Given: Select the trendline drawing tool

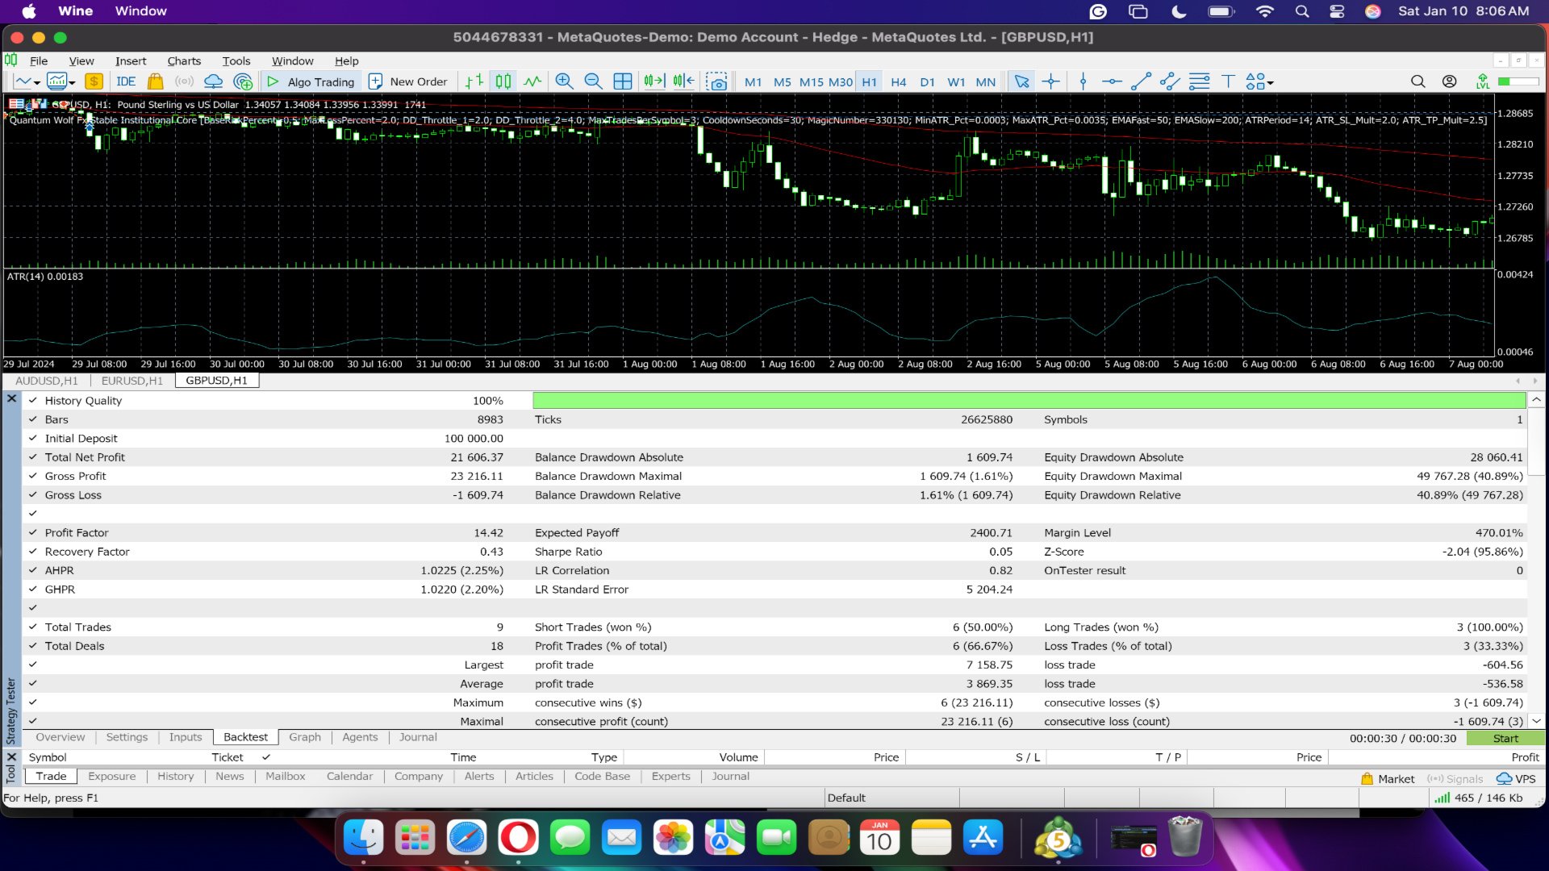Looking at the screenshot, I should click(1140, 81).
